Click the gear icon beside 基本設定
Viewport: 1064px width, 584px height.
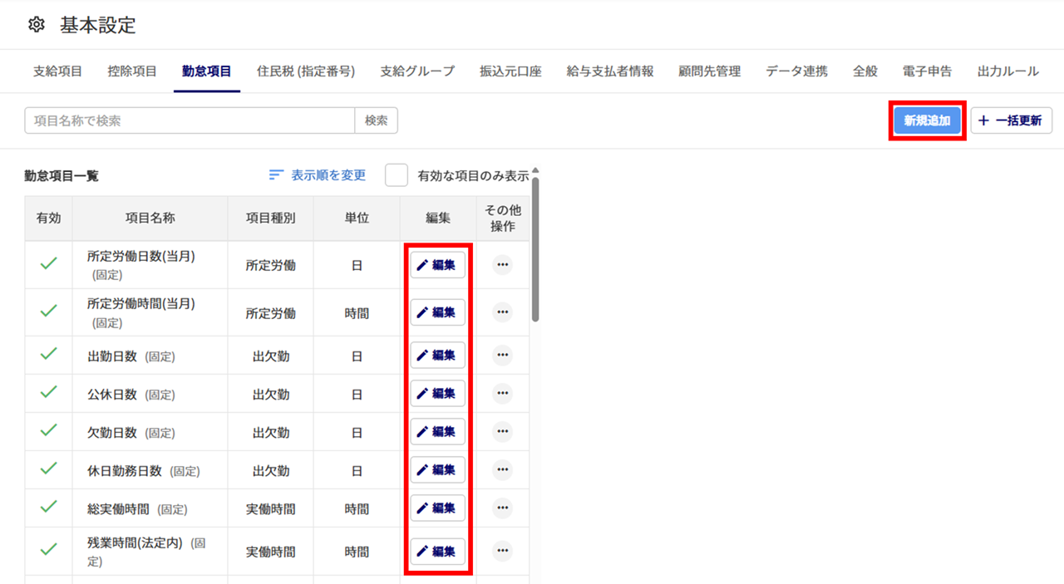[36, 25]
